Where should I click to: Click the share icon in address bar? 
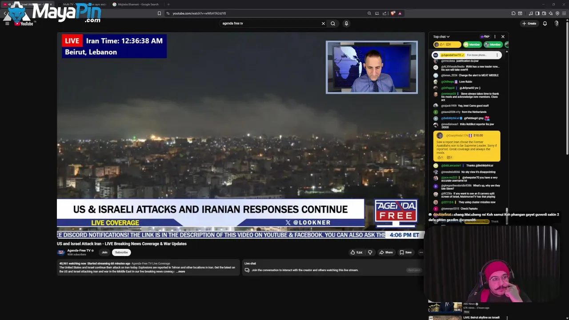385,13
